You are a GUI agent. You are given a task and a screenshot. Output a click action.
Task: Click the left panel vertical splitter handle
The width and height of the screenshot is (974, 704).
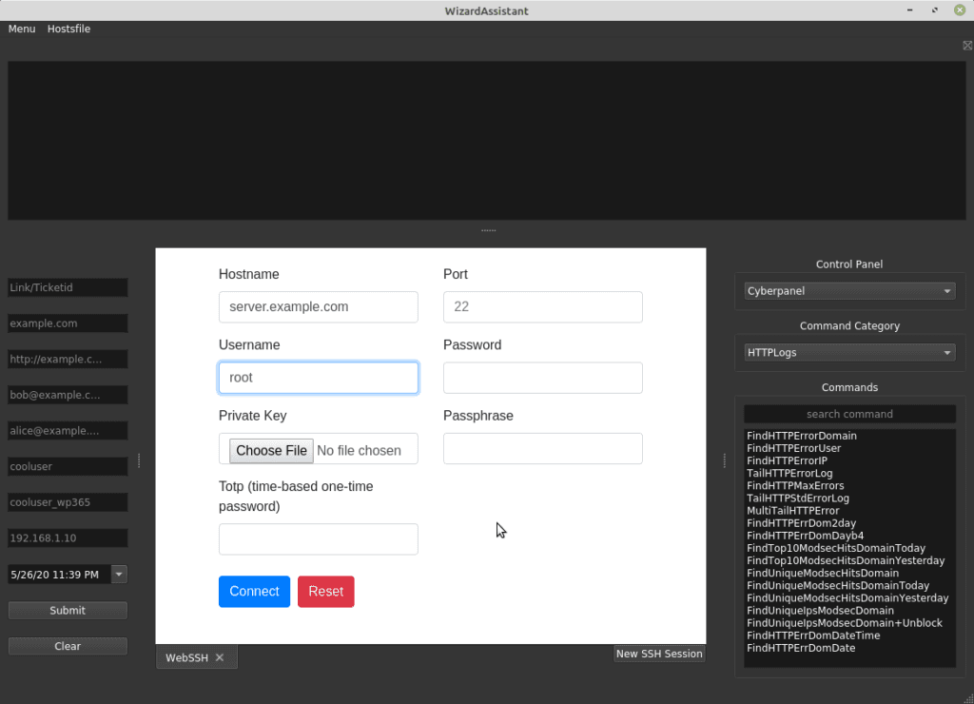(139, 460)
